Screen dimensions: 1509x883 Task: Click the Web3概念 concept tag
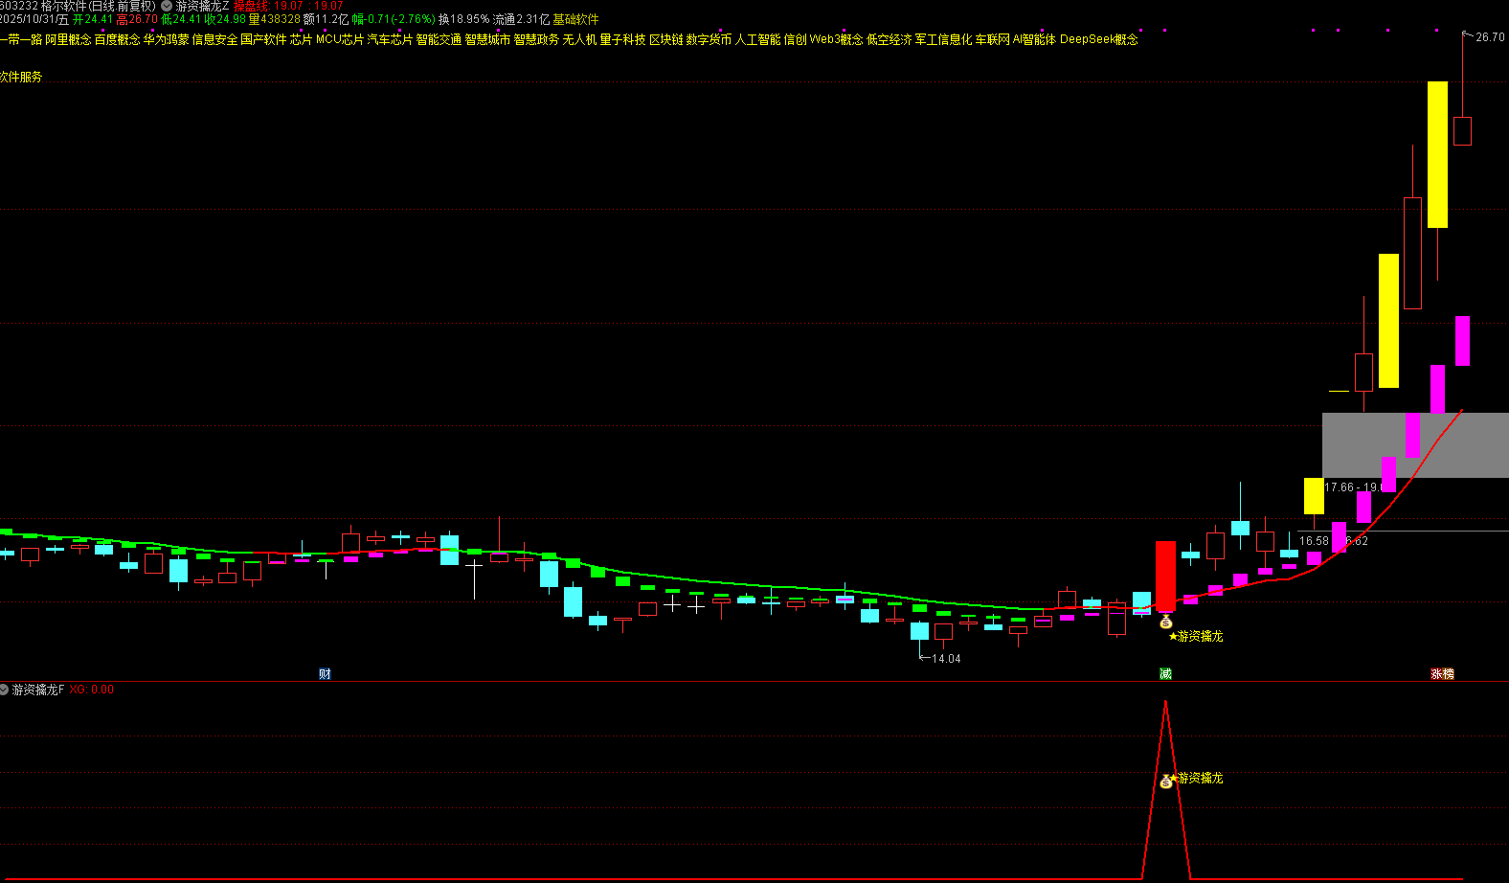[836, 39]
